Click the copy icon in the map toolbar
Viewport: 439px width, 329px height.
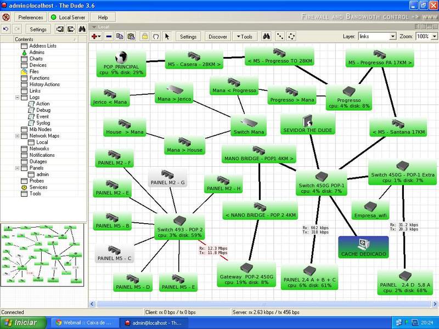point(120,36)
